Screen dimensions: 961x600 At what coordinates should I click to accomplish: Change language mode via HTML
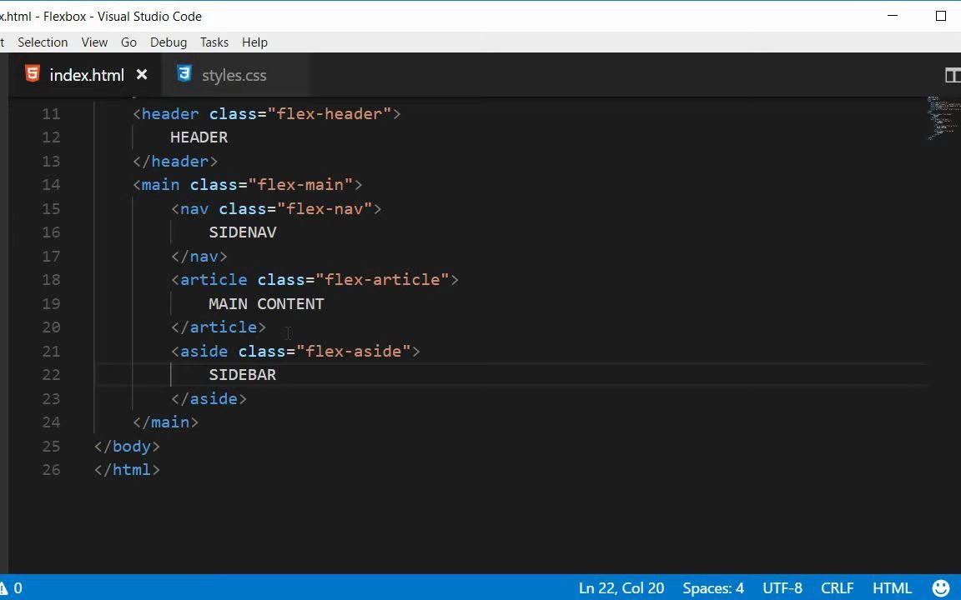click(x=892, y=588)
